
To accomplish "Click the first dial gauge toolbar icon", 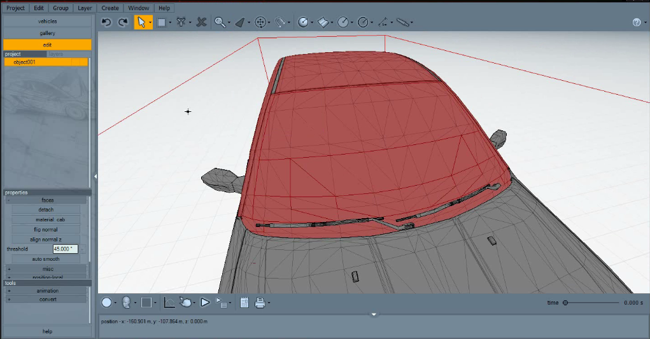I will point(304,22).
